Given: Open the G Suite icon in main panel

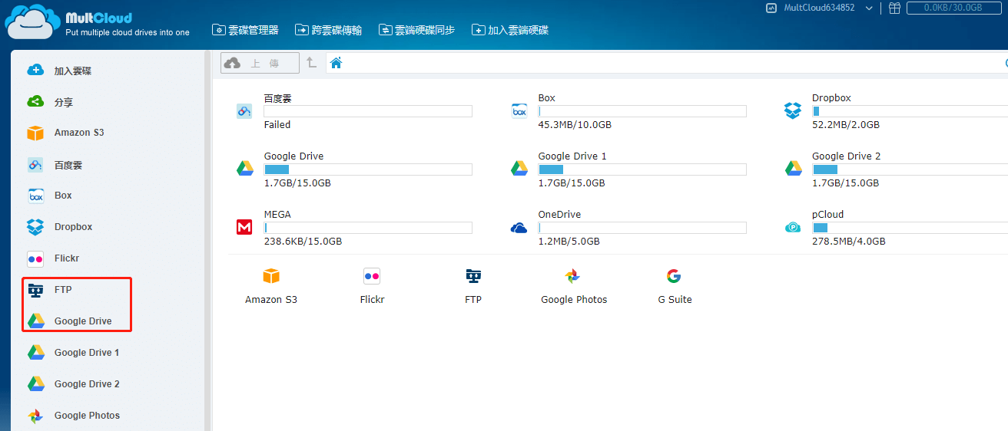Looking at the screenshot, I should tap(674, 277).
